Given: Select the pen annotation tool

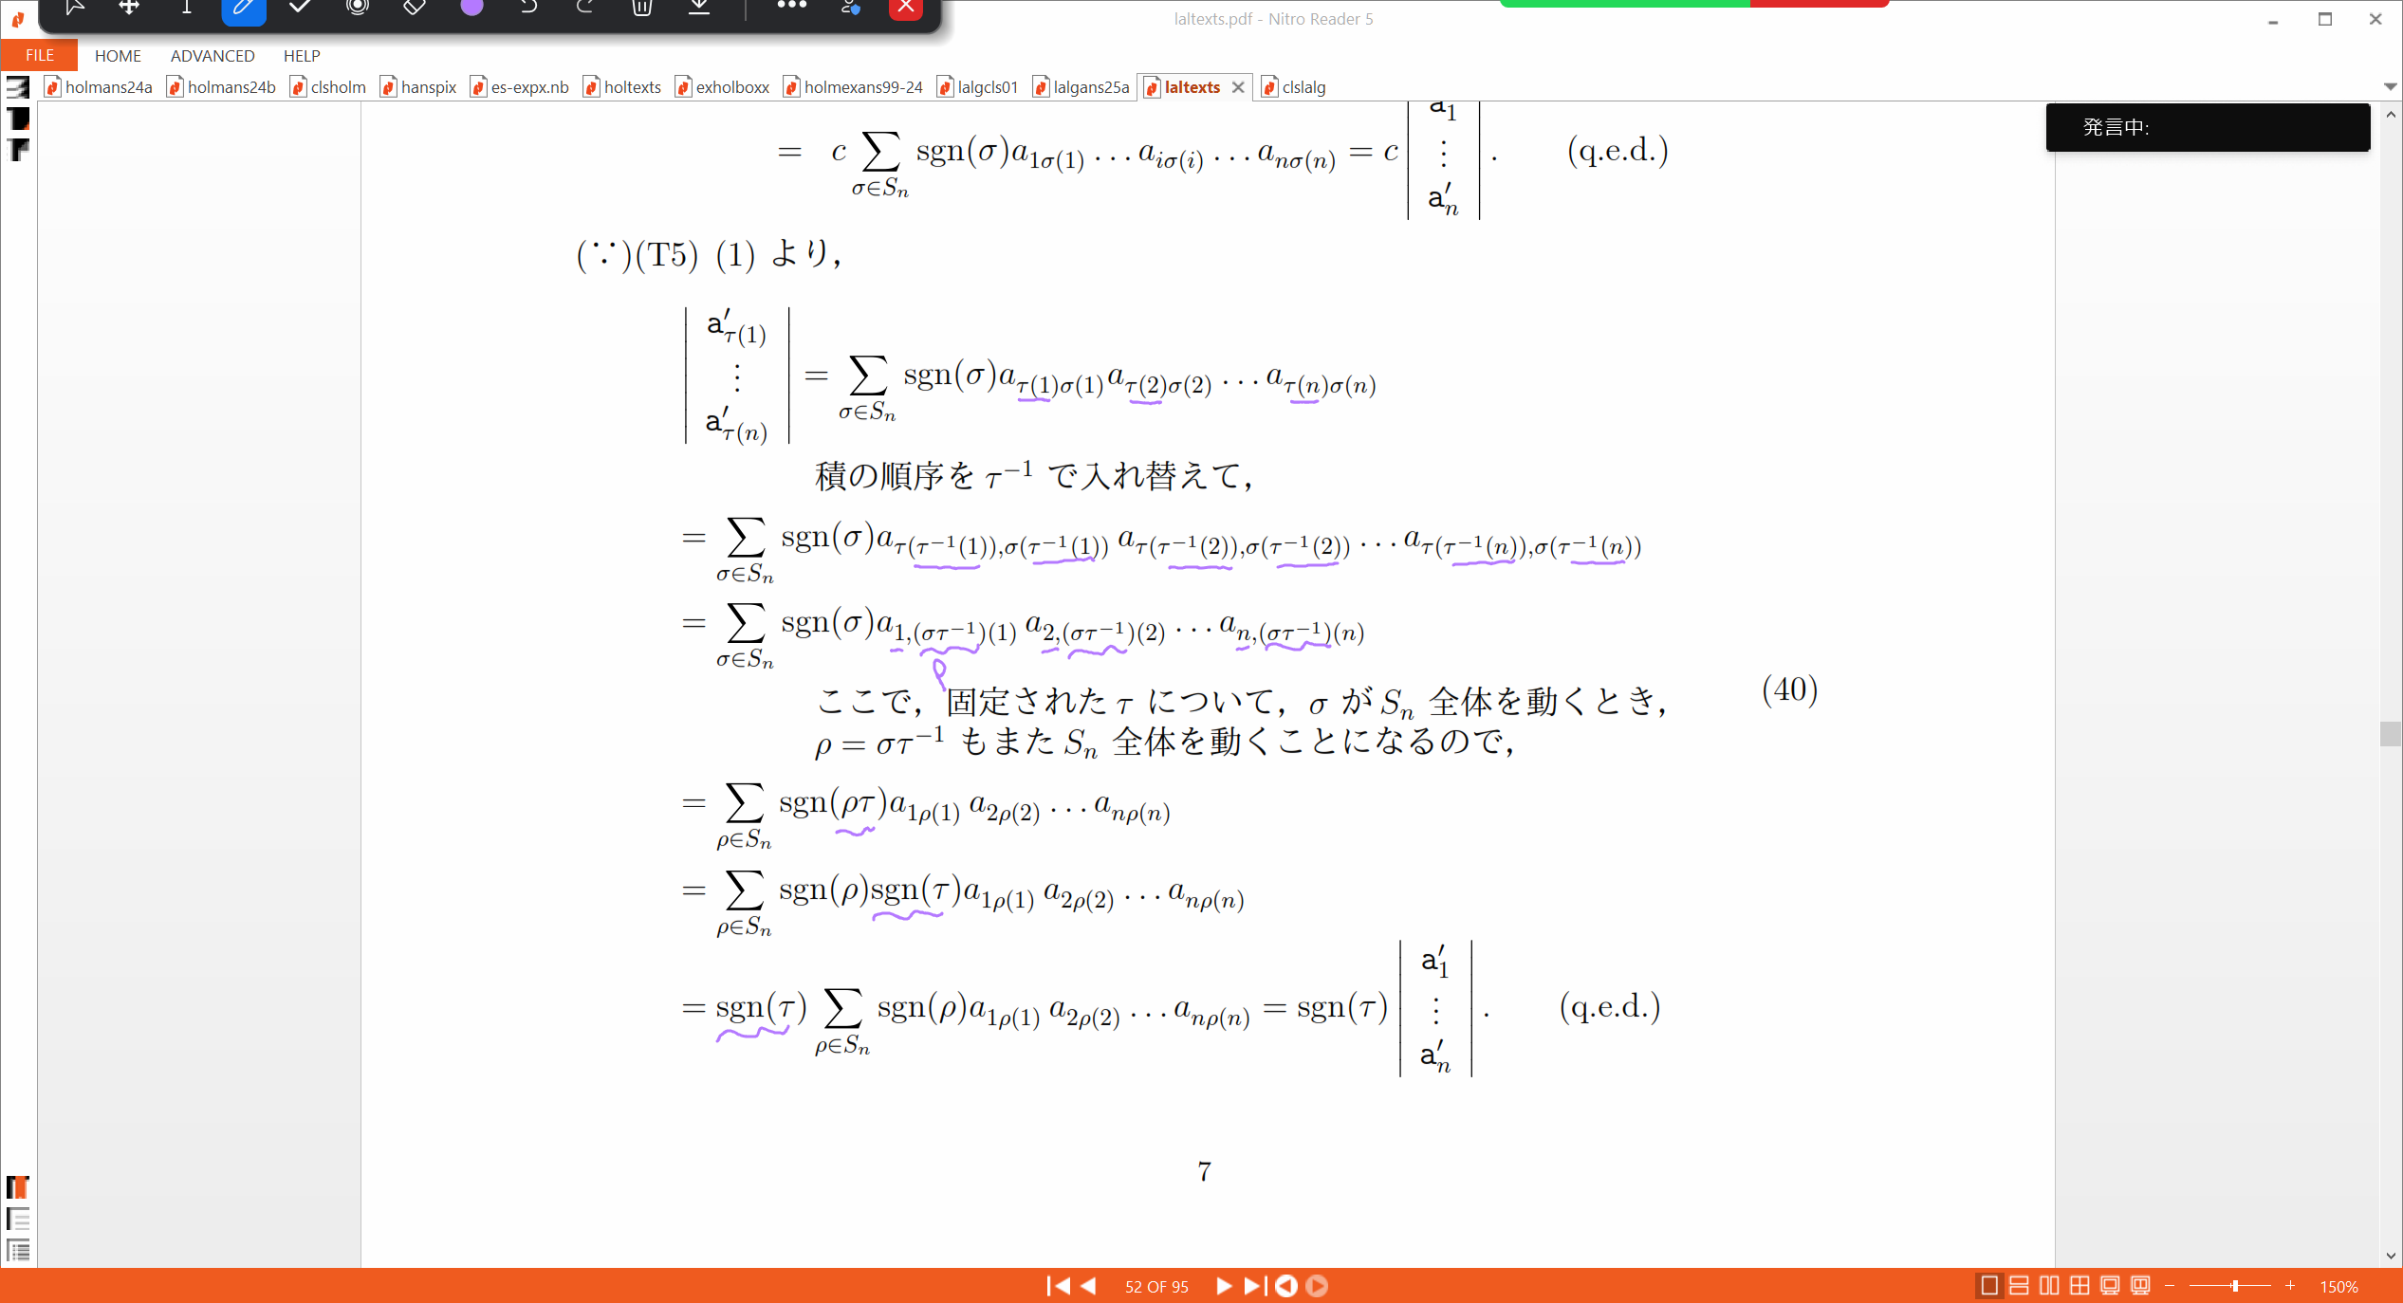Looking at the screenshot, I should pyautogui.click(x=243, y=8).
